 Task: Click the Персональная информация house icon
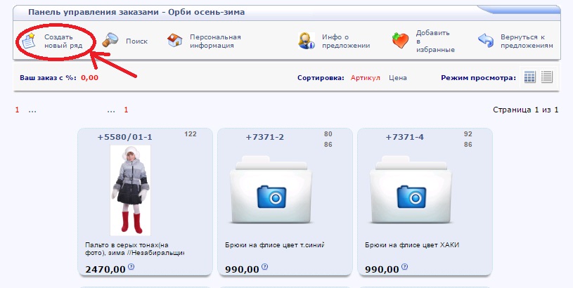pos(174,40)
